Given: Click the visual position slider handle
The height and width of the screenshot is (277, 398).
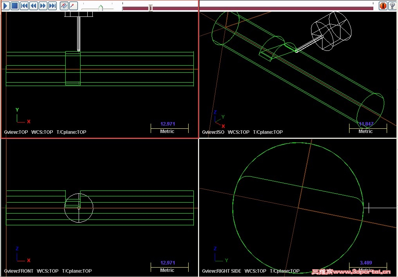Looking at the screenshot, I should pos(151,8).
